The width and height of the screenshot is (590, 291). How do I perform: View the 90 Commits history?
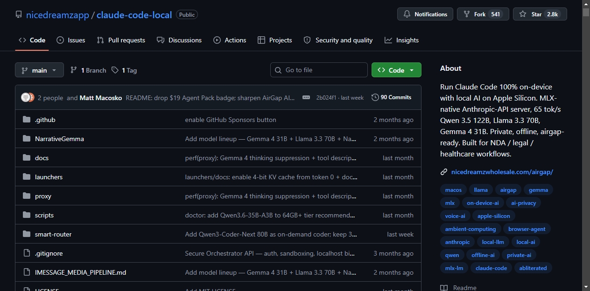pos(391,97)
